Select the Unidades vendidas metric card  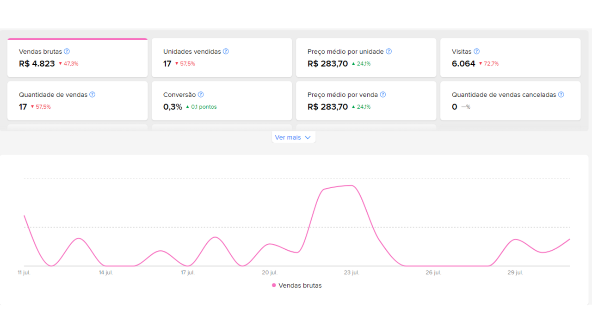pos(222,58)
